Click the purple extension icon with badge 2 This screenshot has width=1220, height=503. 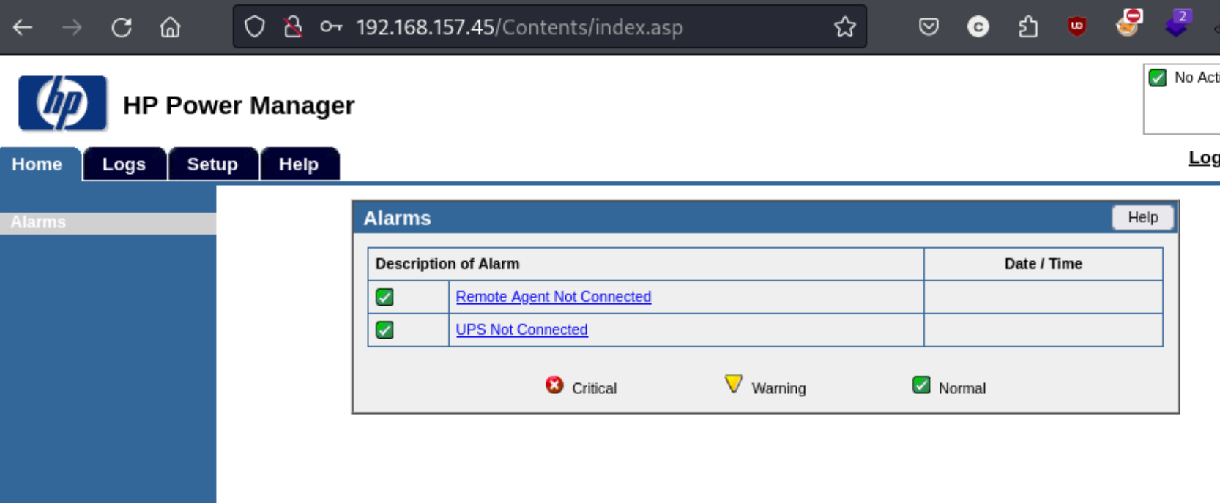coord(1178,23)
